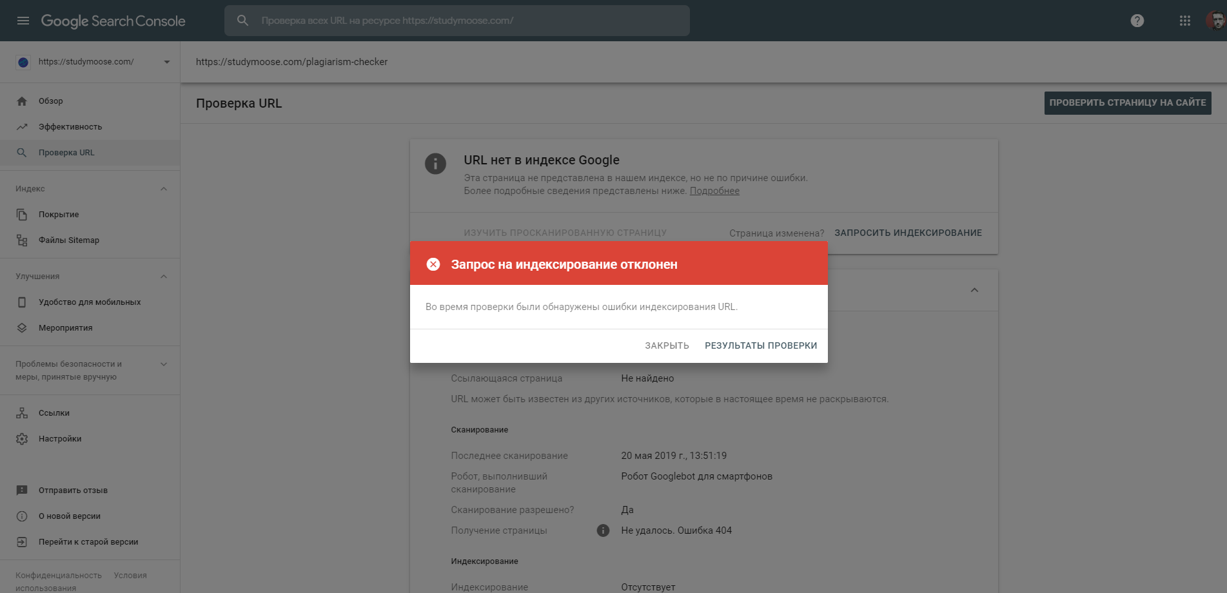1227x593 pixels.
Task: Click 'Робот Googlebot для смартфонов' value
Action: (696, 476)
